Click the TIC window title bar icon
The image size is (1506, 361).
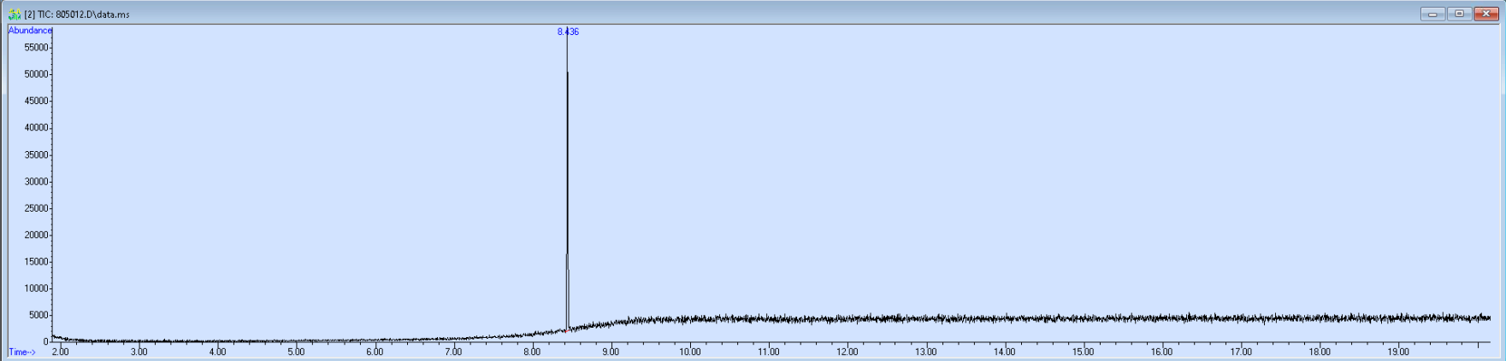pos(15,15)
